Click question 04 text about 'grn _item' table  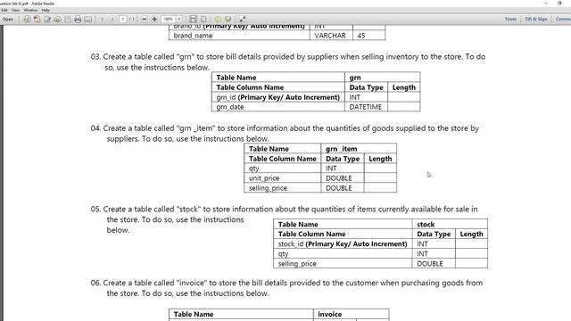285,133
